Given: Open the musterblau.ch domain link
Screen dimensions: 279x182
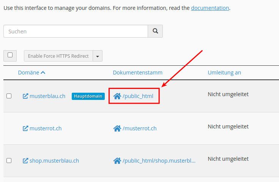Looking at the screenshot, I should [47, 96].
